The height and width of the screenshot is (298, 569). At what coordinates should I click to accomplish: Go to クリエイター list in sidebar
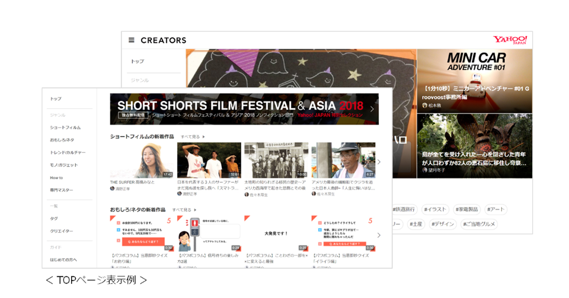click(x=62, y=231)
